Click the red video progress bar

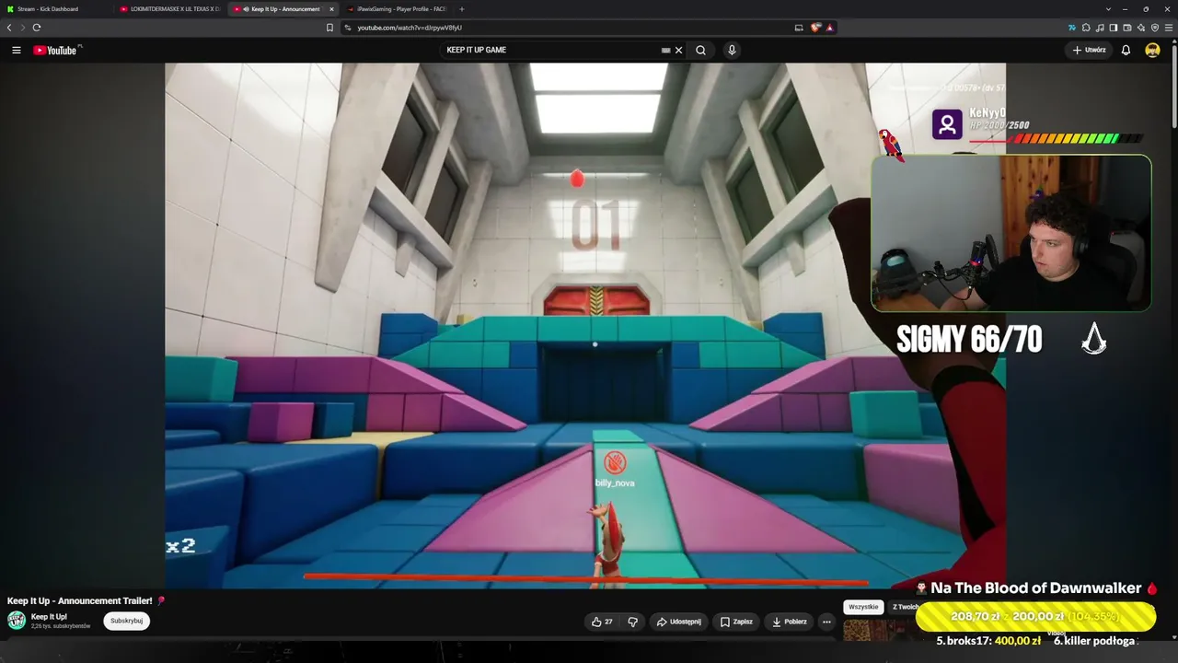[585, 580]
